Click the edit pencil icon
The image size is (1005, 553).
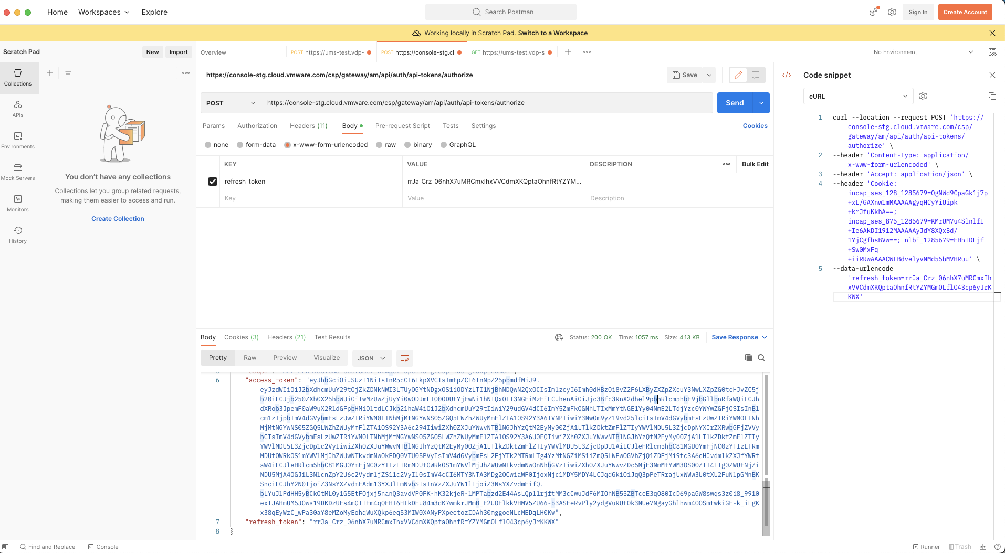pyautogui.click(x=738, y=75)
